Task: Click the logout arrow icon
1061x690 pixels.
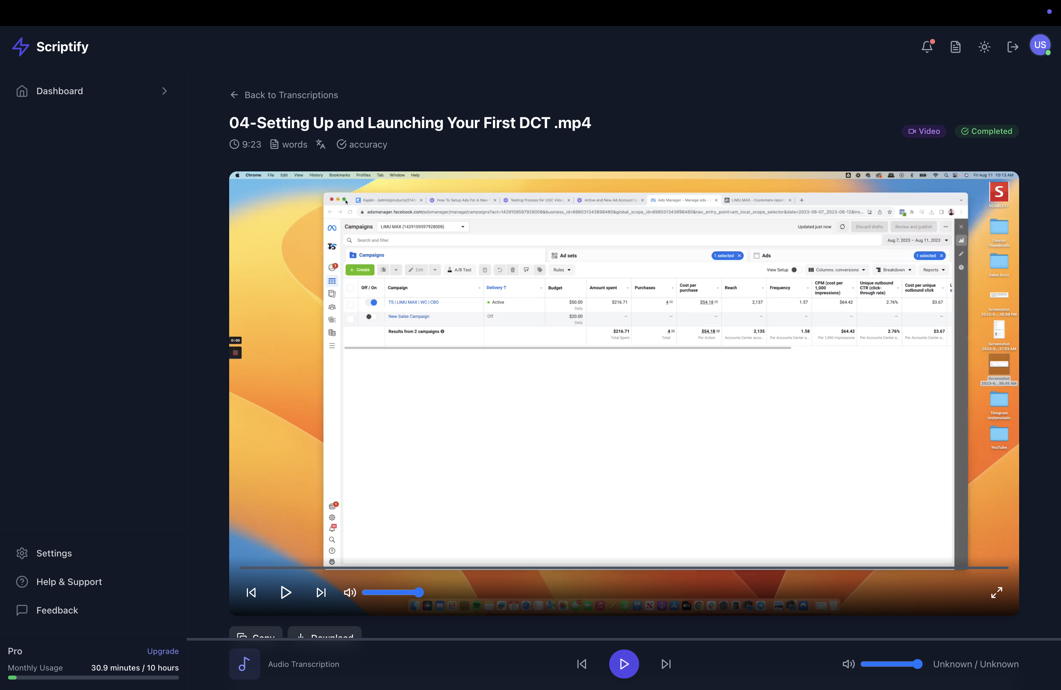Action: (1013, 47)
